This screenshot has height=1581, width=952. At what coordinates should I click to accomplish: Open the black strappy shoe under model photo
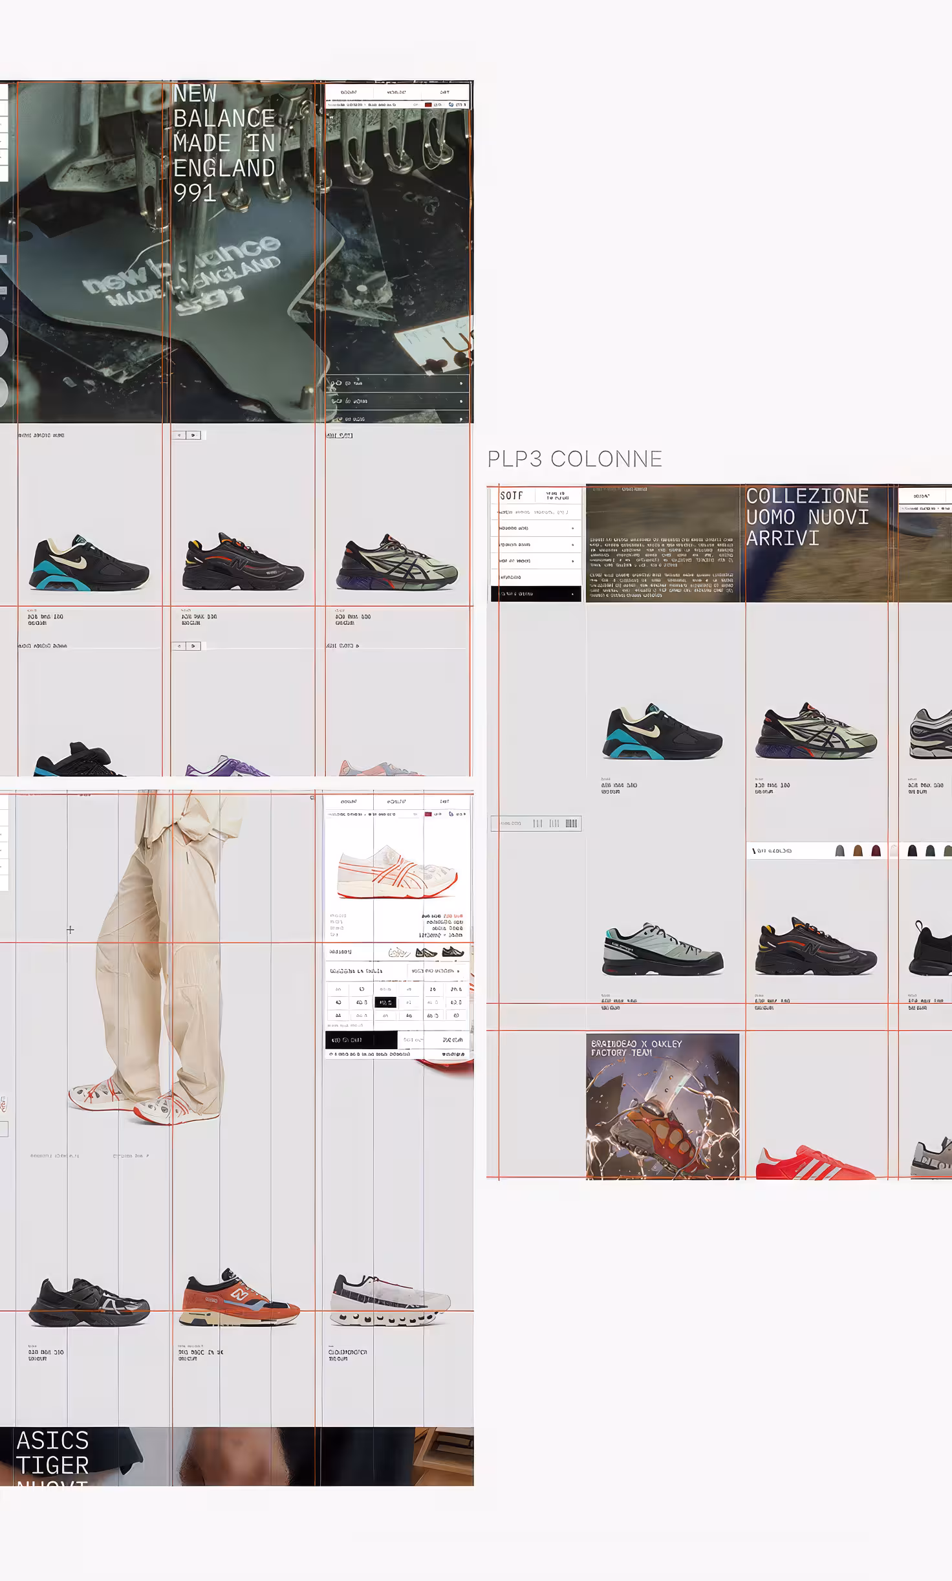(89, 1302)
